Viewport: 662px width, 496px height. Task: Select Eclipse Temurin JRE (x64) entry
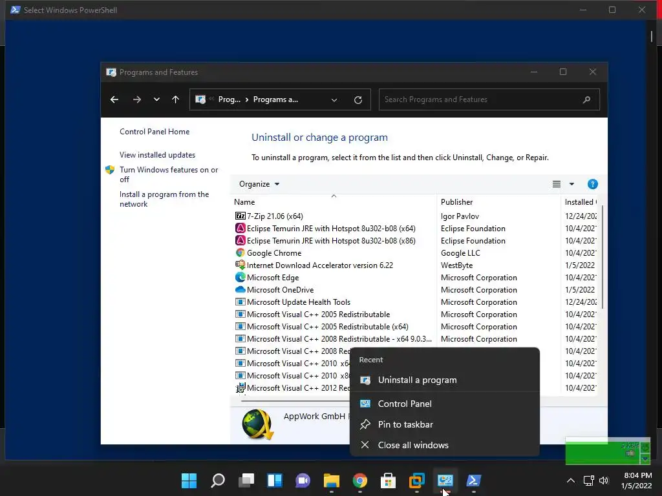[x=331, y=228]
